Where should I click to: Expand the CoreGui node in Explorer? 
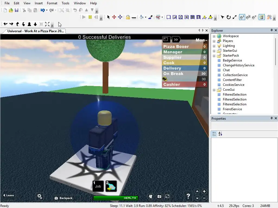pos(214,90)
